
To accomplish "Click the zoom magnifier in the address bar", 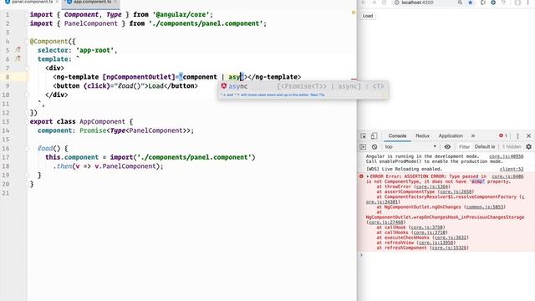I will tap(460, 3).
